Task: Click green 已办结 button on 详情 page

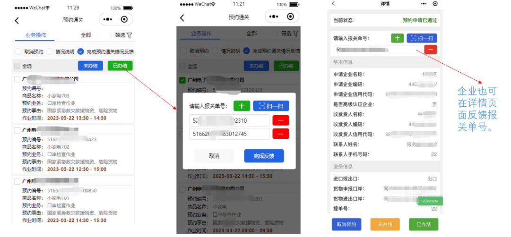Action: tap(424, 224)
